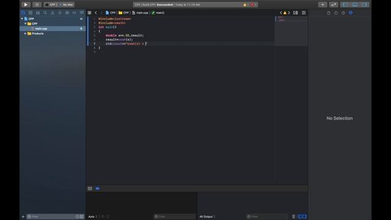Toggle the right inspector panel visibility
Screen dimensions: 391x220
(x=364, y=4)
